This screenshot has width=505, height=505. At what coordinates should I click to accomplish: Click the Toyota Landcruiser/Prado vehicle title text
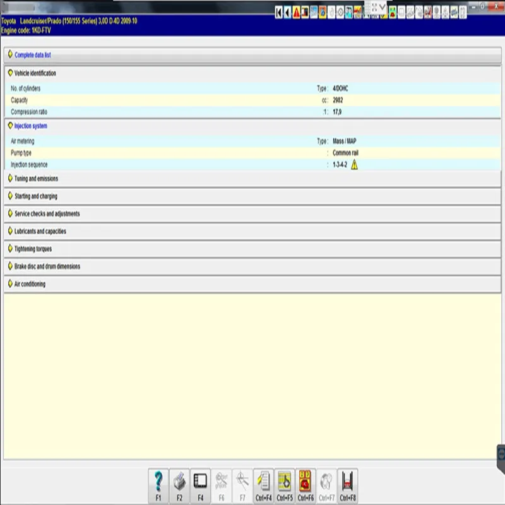[x=69, y=21]
